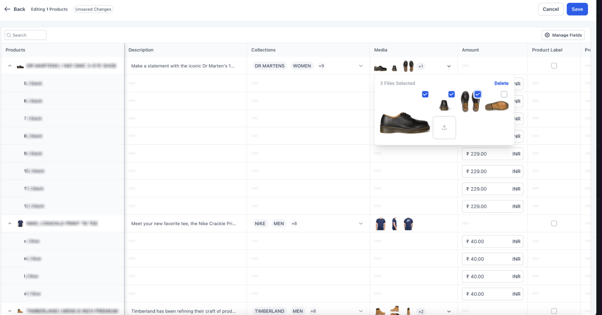Select the small back-view shoe thumbnail in popup
This screenshot has width=602, height=315.
(x=444, y=105)
